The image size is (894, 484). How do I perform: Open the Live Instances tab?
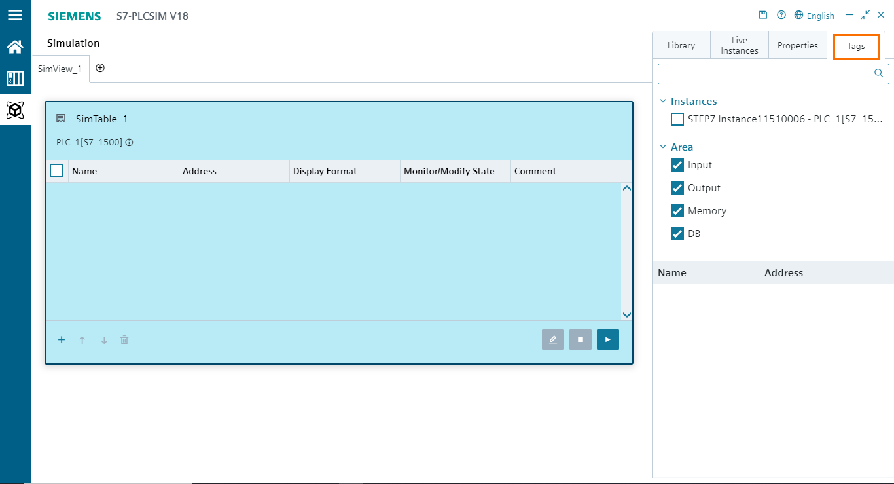739,45
